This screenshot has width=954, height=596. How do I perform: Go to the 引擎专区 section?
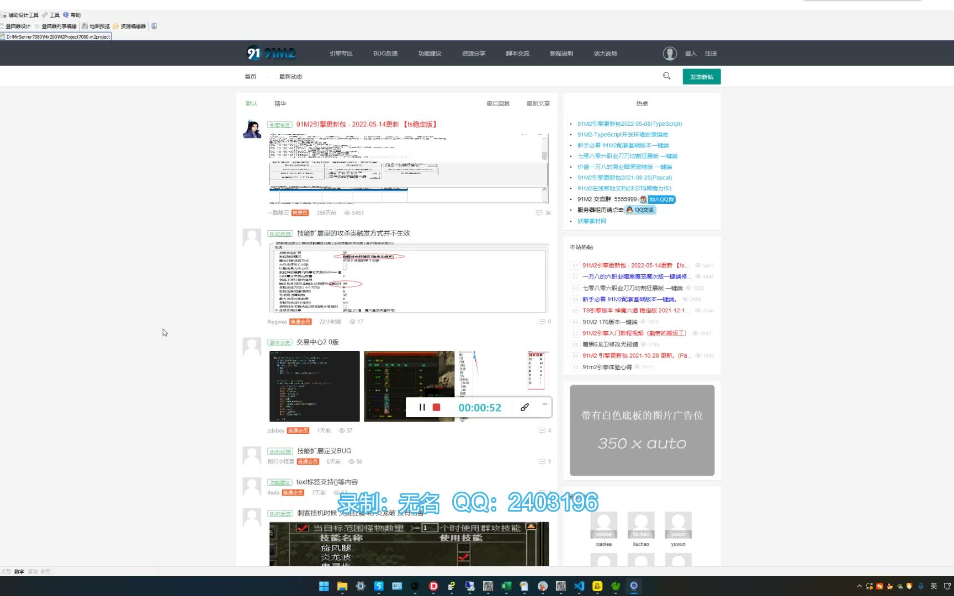pyautogui.click(x=341, y=54)
